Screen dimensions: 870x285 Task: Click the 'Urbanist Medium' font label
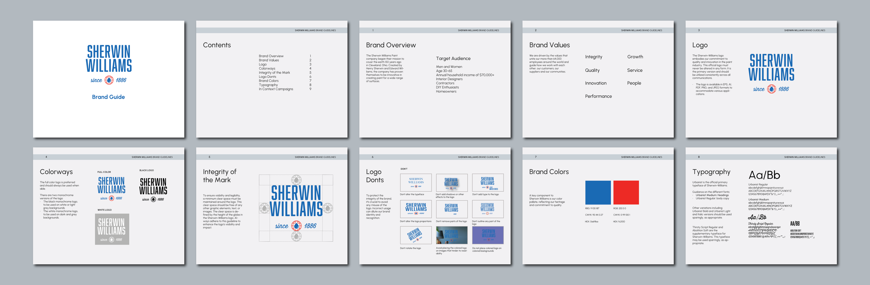(759, 200)
